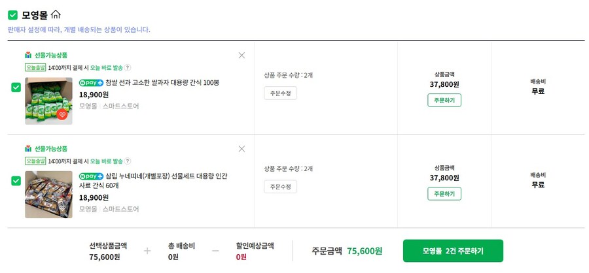589x273 pixels.
Task: Click the N Pay+ badge on first item
Action: pos(91,83)
